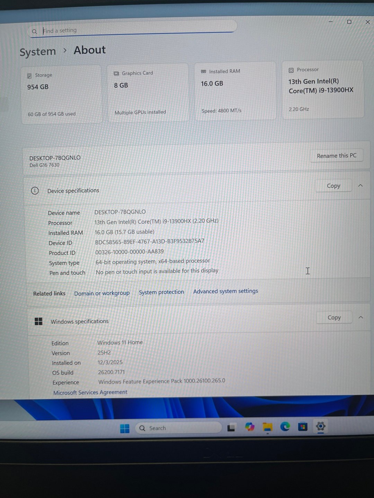Viewport: 374px width, 498px height.
Task: Click the OS build value 26200.7171
Action: pyautogui.click(x=111, y=372)
